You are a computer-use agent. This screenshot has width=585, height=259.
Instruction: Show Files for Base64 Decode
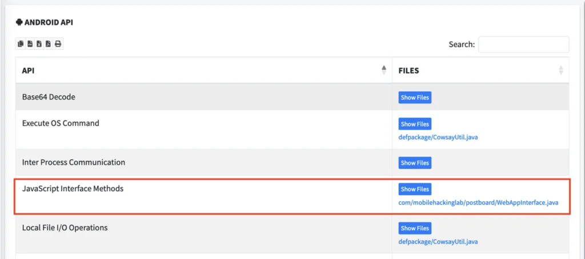click(x=415, y=98)
